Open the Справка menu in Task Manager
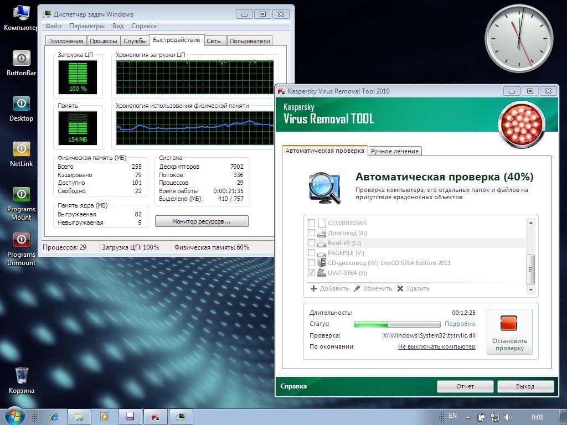Image resolution: width=567 pixels, height=425 pixels. click(x=144, y=26)
